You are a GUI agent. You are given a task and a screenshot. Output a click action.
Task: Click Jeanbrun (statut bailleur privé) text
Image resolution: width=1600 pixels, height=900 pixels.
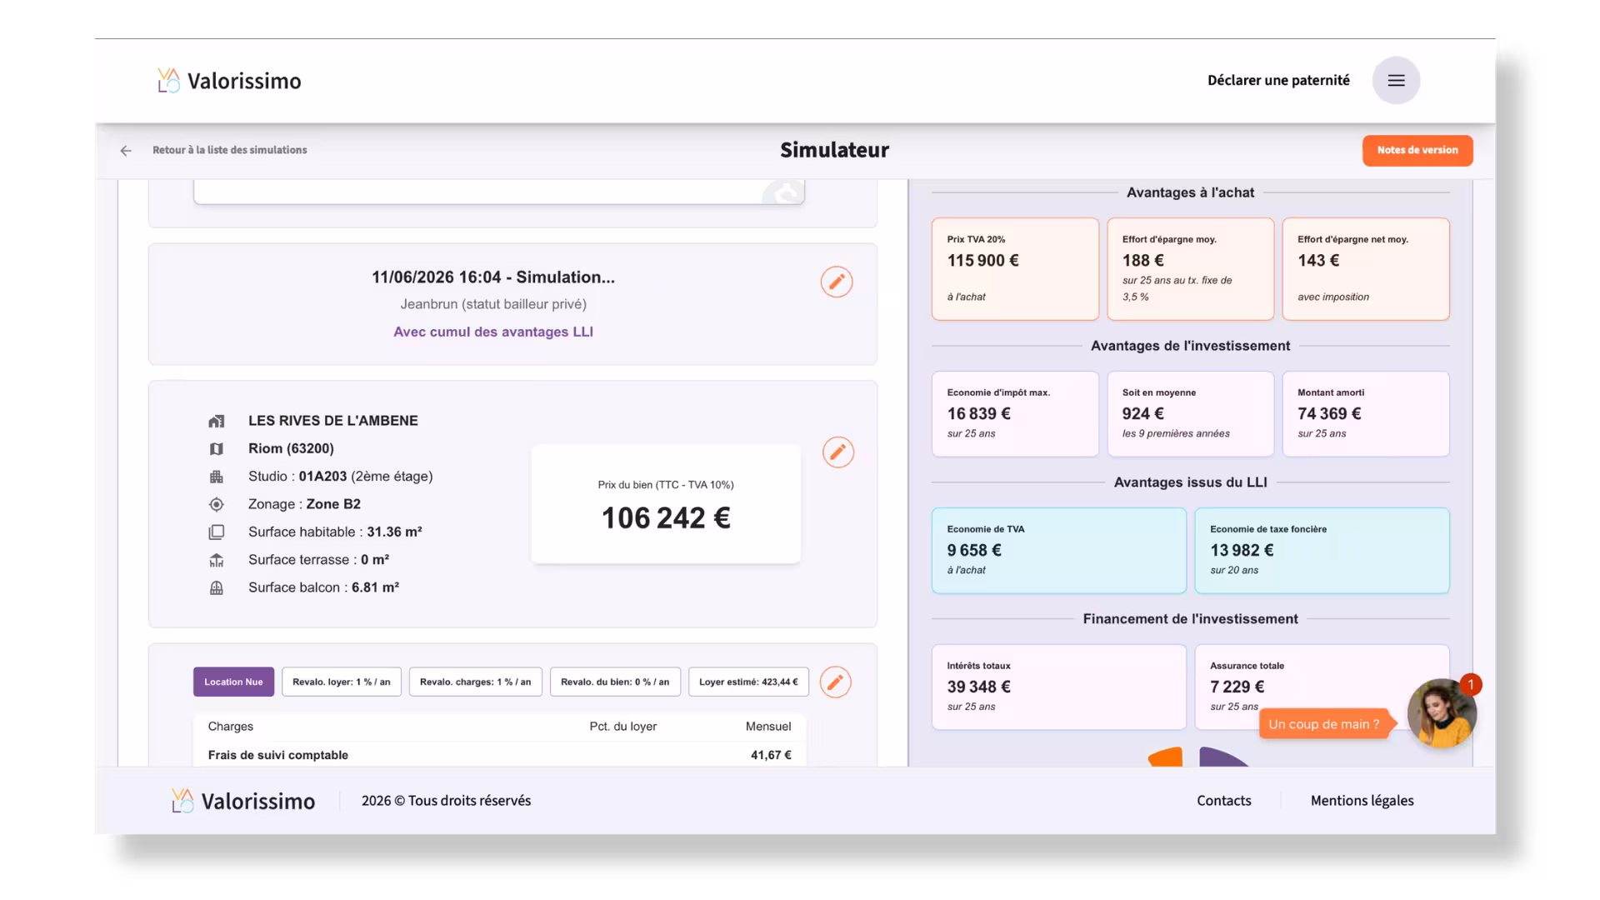click(x=493, y=304)
